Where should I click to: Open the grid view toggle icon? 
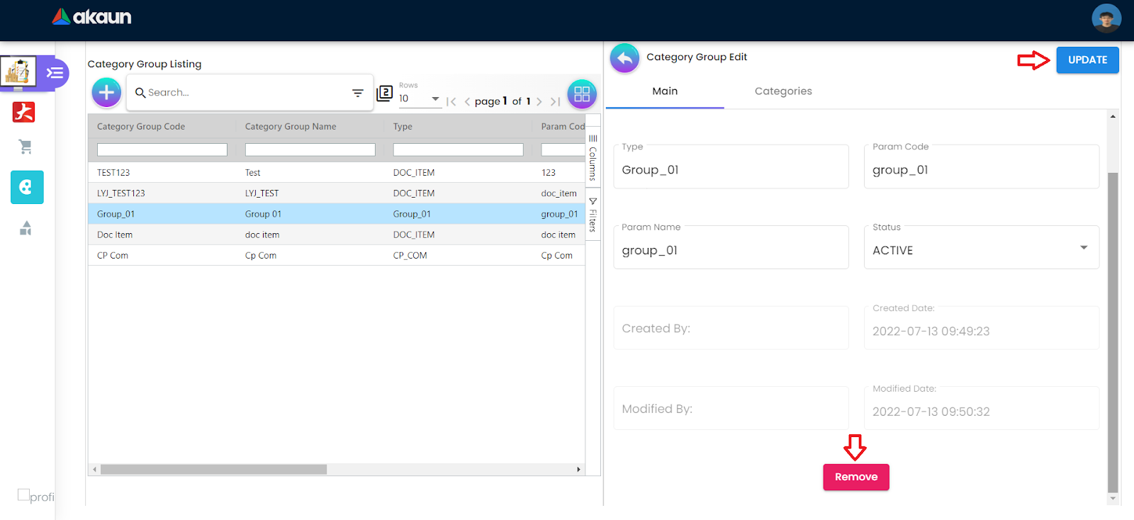582,94
